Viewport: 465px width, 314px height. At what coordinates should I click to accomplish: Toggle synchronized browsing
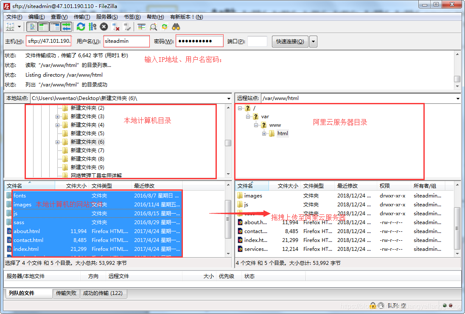coord(165,27)
